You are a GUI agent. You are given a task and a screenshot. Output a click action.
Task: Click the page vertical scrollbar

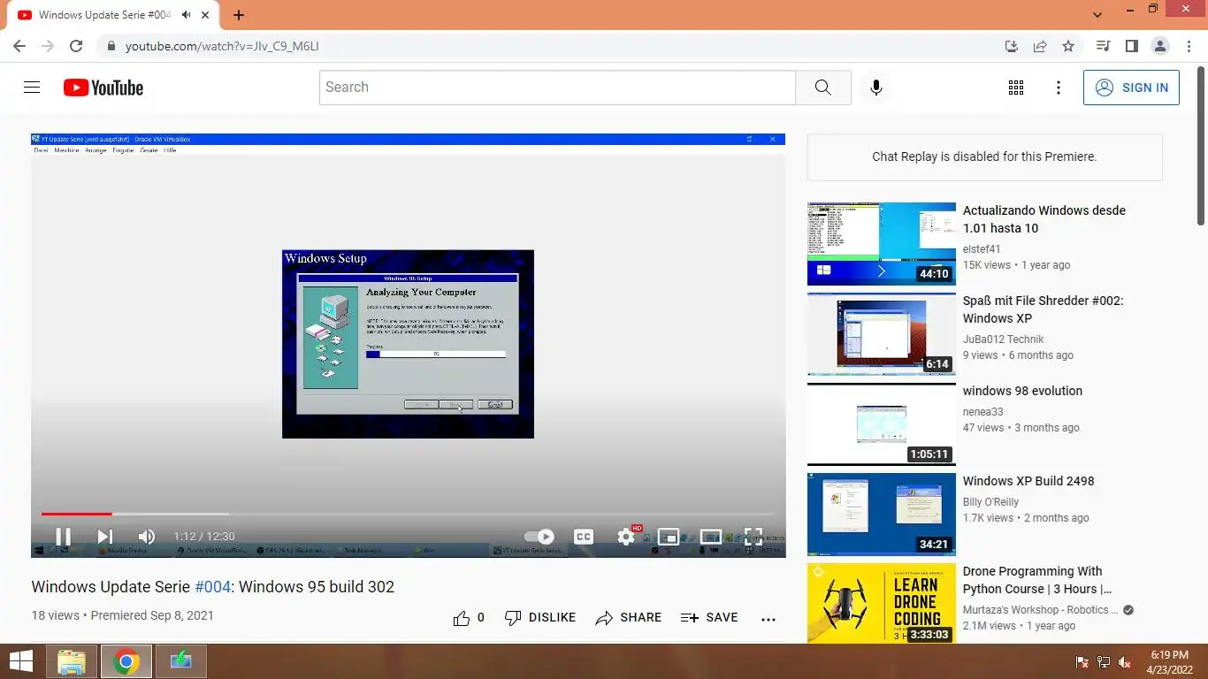click(1201, 146)
